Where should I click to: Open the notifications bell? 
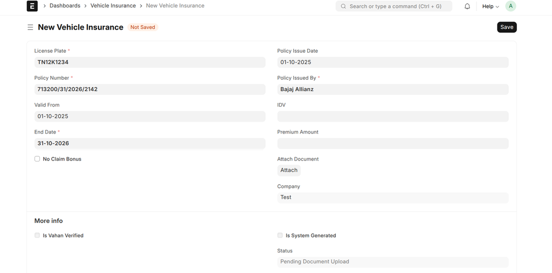pyautogui.click(x=467, y=6)
